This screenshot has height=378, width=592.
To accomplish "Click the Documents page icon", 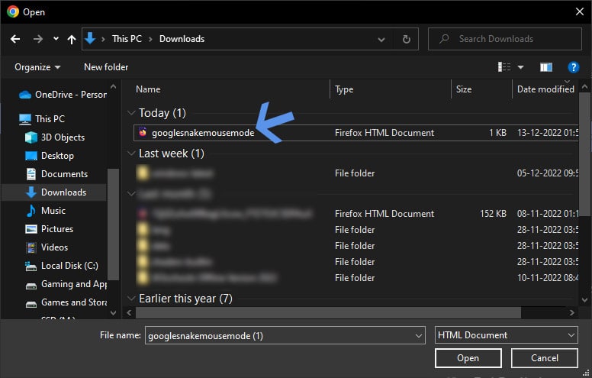I will [31, 174].
